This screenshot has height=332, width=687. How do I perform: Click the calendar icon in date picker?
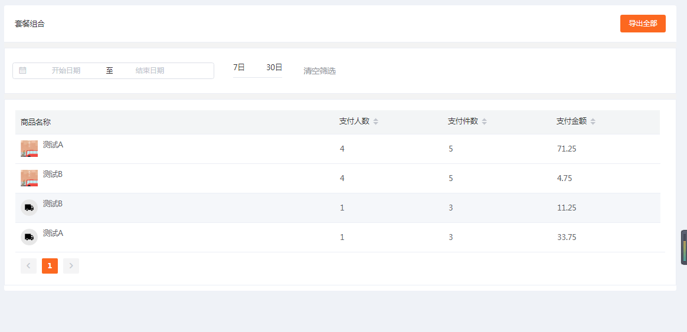(23, 71)
